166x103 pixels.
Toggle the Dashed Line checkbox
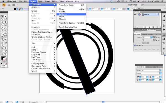135,45
